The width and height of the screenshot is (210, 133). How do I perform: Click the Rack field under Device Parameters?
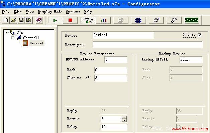[111, 70]
